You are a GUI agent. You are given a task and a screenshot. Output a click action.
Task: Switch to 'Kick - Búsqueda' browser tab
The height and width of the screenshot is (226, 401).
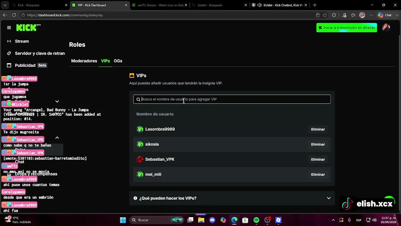point(39,5)
